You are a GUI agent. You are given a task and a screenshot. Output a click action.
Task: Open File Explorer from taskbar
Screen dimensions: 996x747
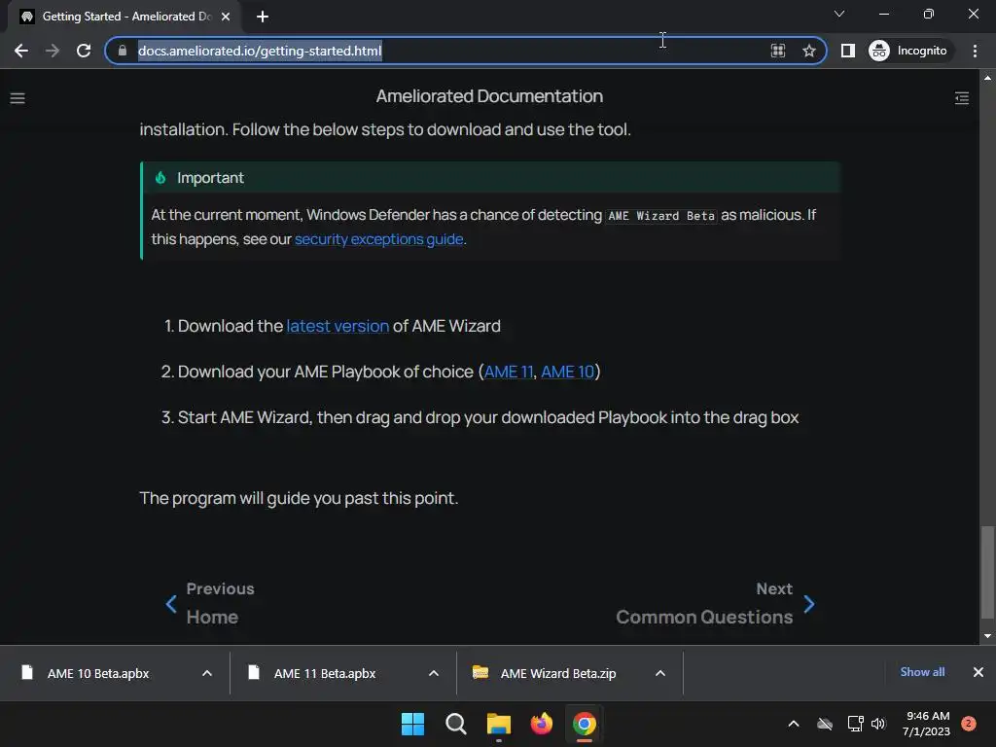[x=499, y=724]
